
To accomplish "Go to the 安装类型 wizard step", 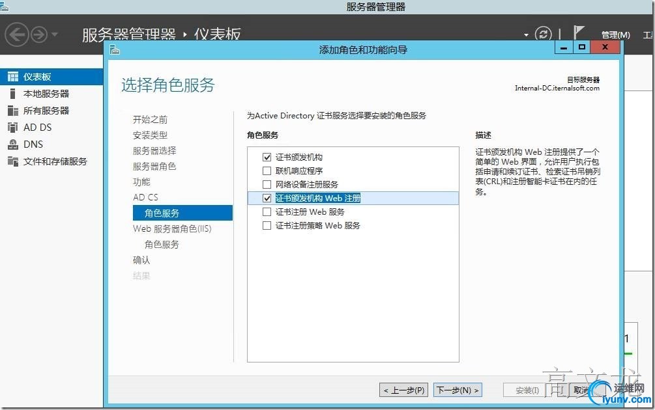I will (x=150, y=135).
